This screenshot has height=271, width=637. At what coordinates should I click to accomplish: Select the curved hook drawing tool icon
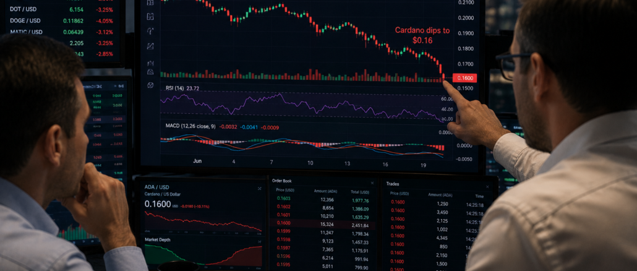(x=150, y=31)
